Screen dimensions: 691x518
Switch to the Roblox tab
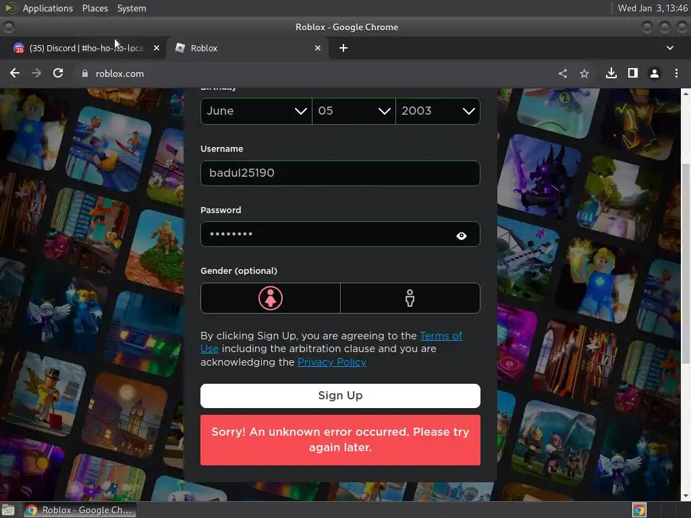point(248,48)
